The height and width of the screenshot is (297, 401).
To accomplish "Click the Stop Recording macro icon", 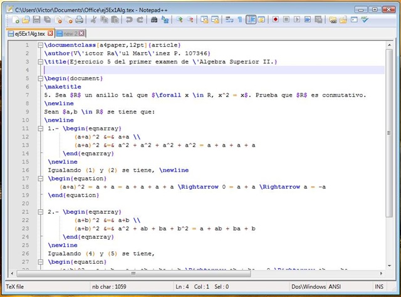I will tap(286, 19).
